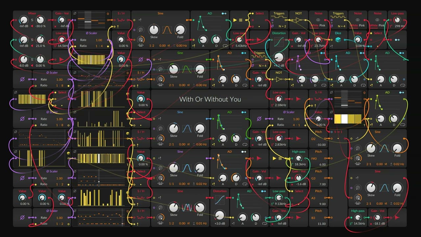
Task: Click the Ø phase icon beside the 4 : 1 Scaler
Action: point(259,119)
